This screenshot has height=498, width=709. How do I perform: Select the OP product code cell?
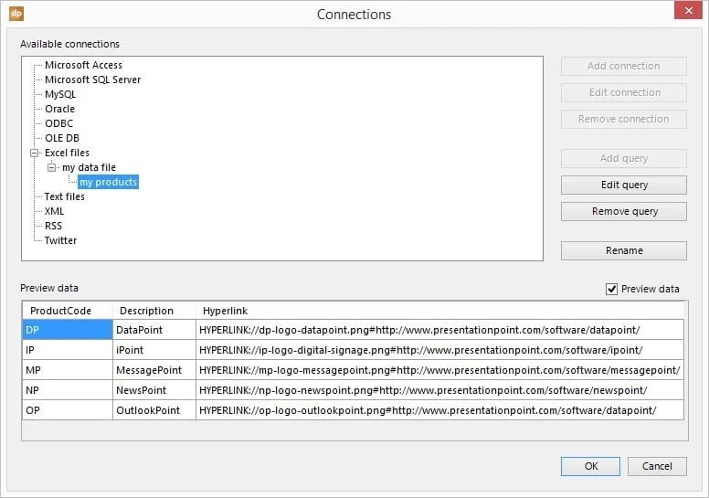click(x=68, y=410)
